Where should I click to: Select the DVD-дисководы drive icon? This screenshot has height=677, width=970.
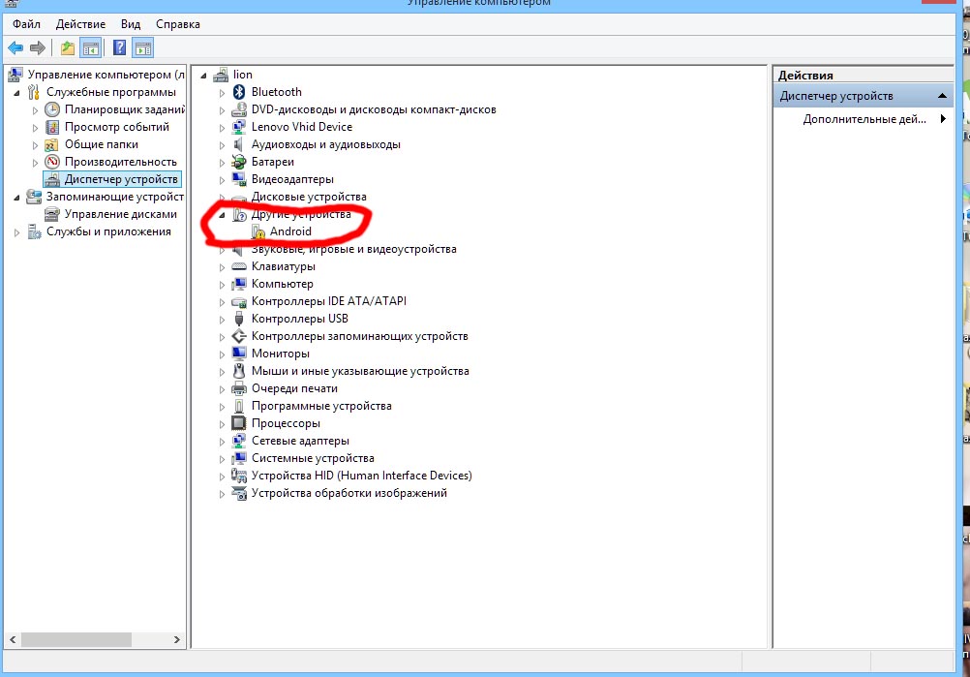click(239, 109)
